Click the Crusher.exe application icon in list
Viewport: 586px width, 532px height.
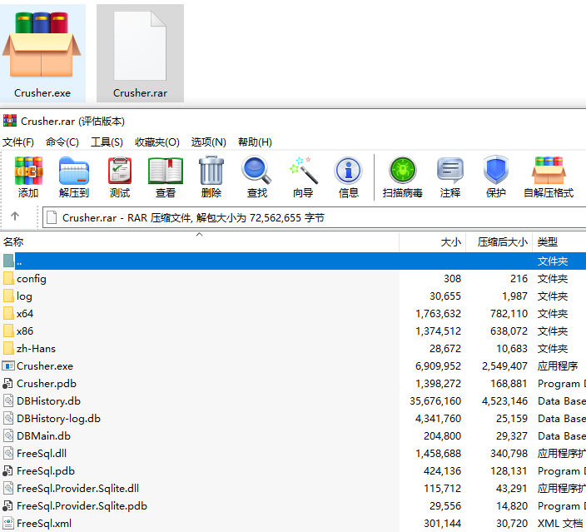click(x=8, y=365)
